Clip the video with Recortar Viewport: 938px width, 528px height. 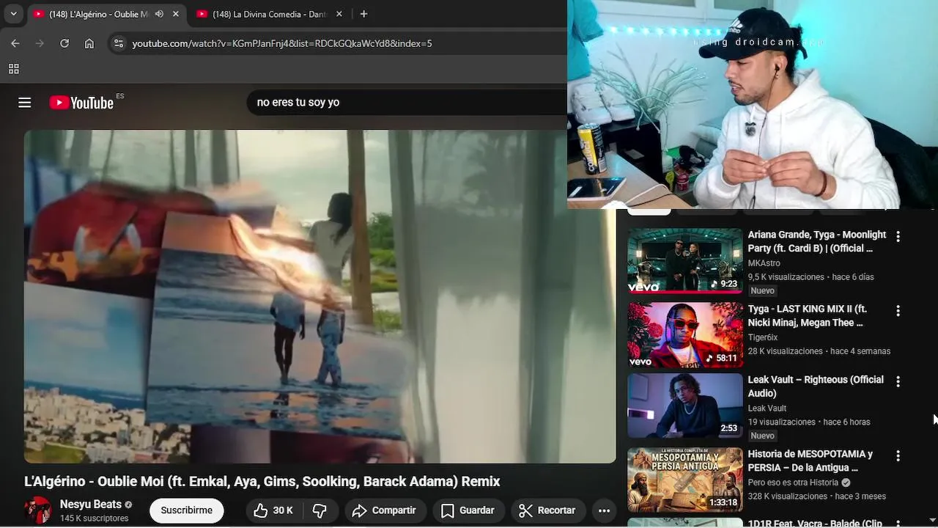[547, 510]
